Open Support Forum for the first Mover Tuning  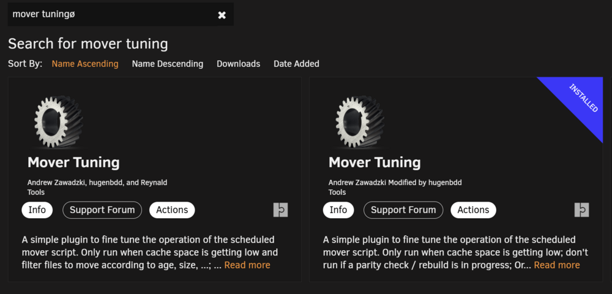(x=102, y=210)
